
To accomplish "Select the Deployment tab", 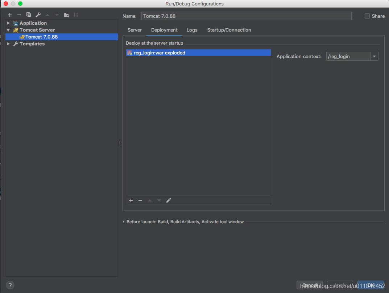I will tap(164, 30).
